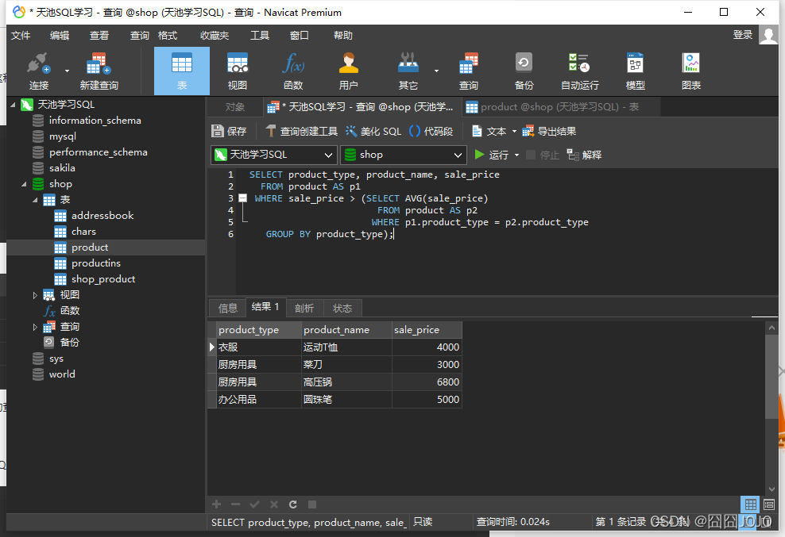The width and height of the screenshot is (785, 537).
Task: Click 美化 SQL beautify button
Action: point(373,131)
